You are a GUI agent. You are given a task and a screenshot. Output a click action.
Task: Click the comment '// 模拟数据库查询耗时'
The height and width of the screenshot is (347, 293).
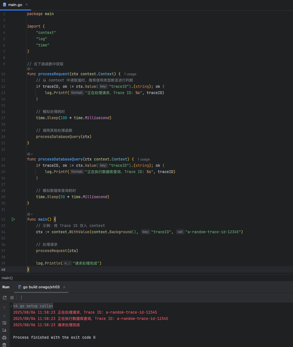pos(56,190)
